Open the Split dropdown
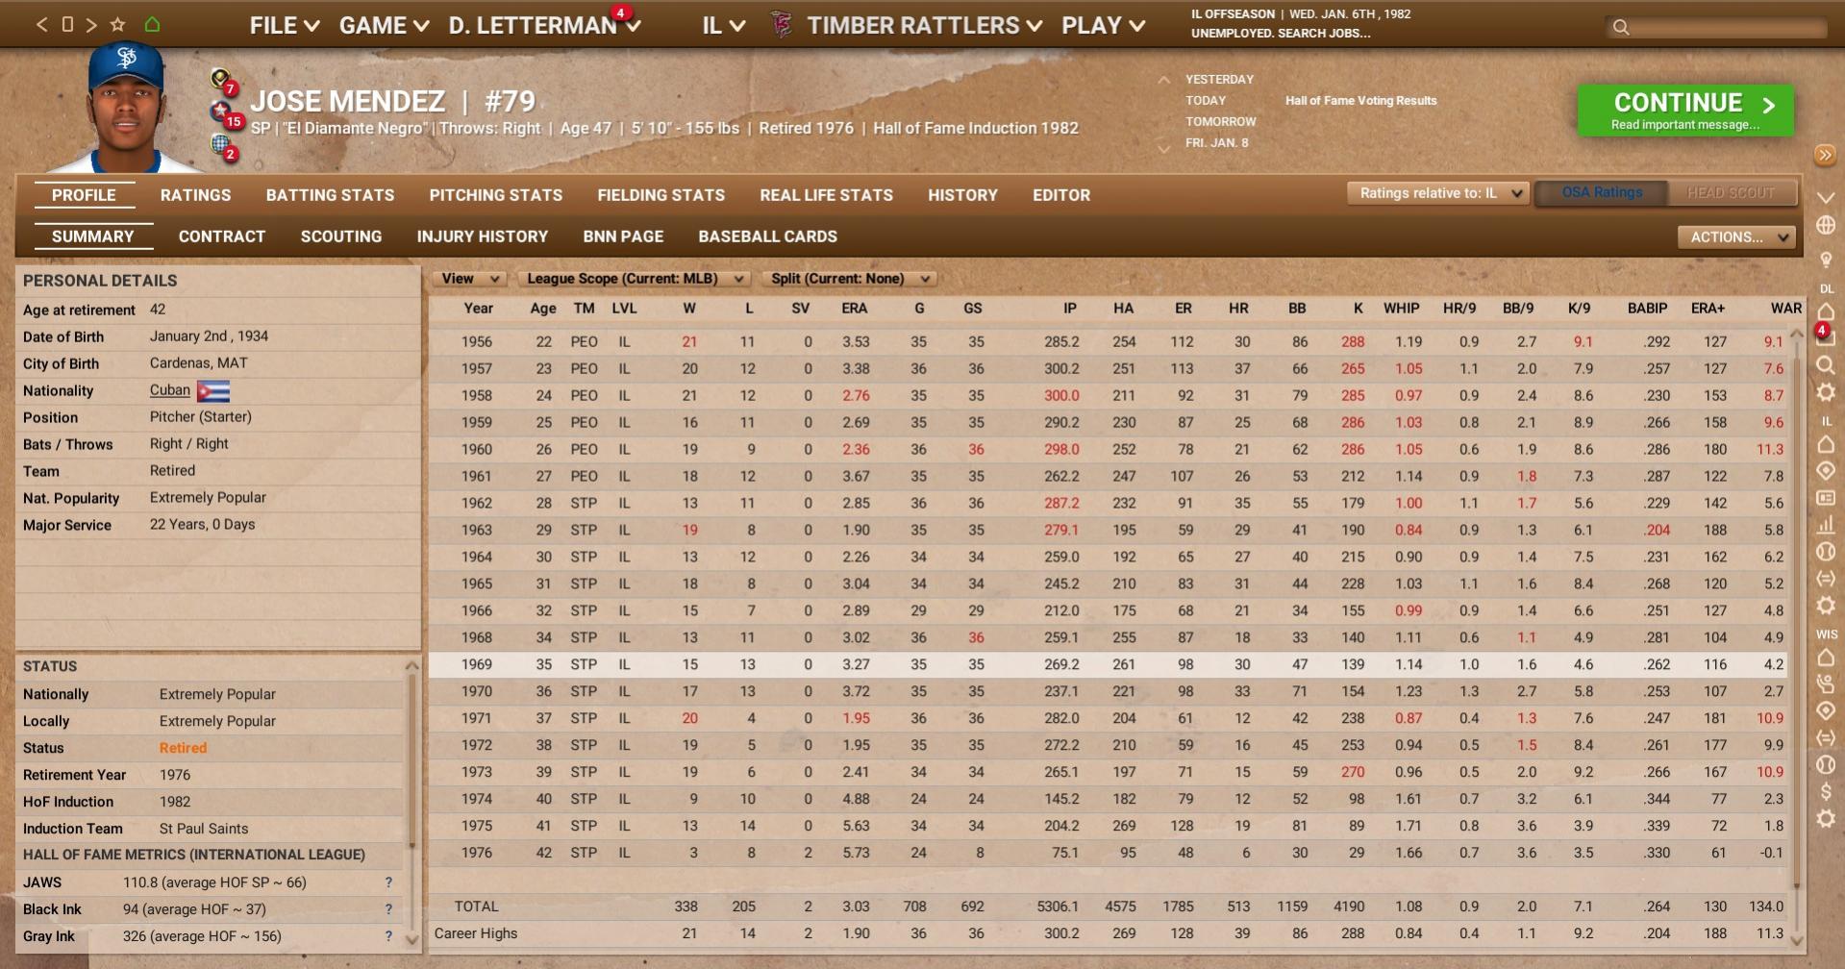Screen dimensions: 1845x969 tap(849, 278)
